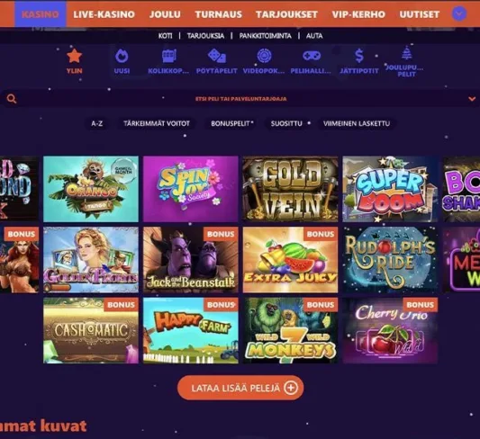Filter games by Suosittu
Image resolution: width=480 pixels, height=439 pixels.
coord(286,123)
